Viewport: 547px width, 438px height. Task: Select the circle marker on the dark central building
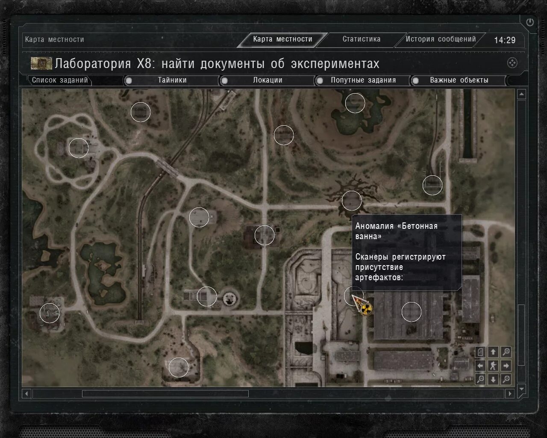click(265, 235)
